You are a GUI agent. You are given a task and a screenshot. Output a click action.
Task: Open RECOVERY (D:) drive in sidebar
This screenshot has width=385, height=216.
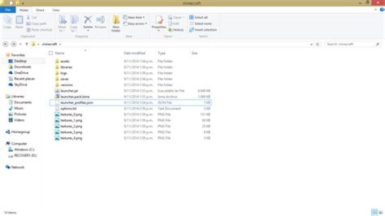tap(25, 156)
